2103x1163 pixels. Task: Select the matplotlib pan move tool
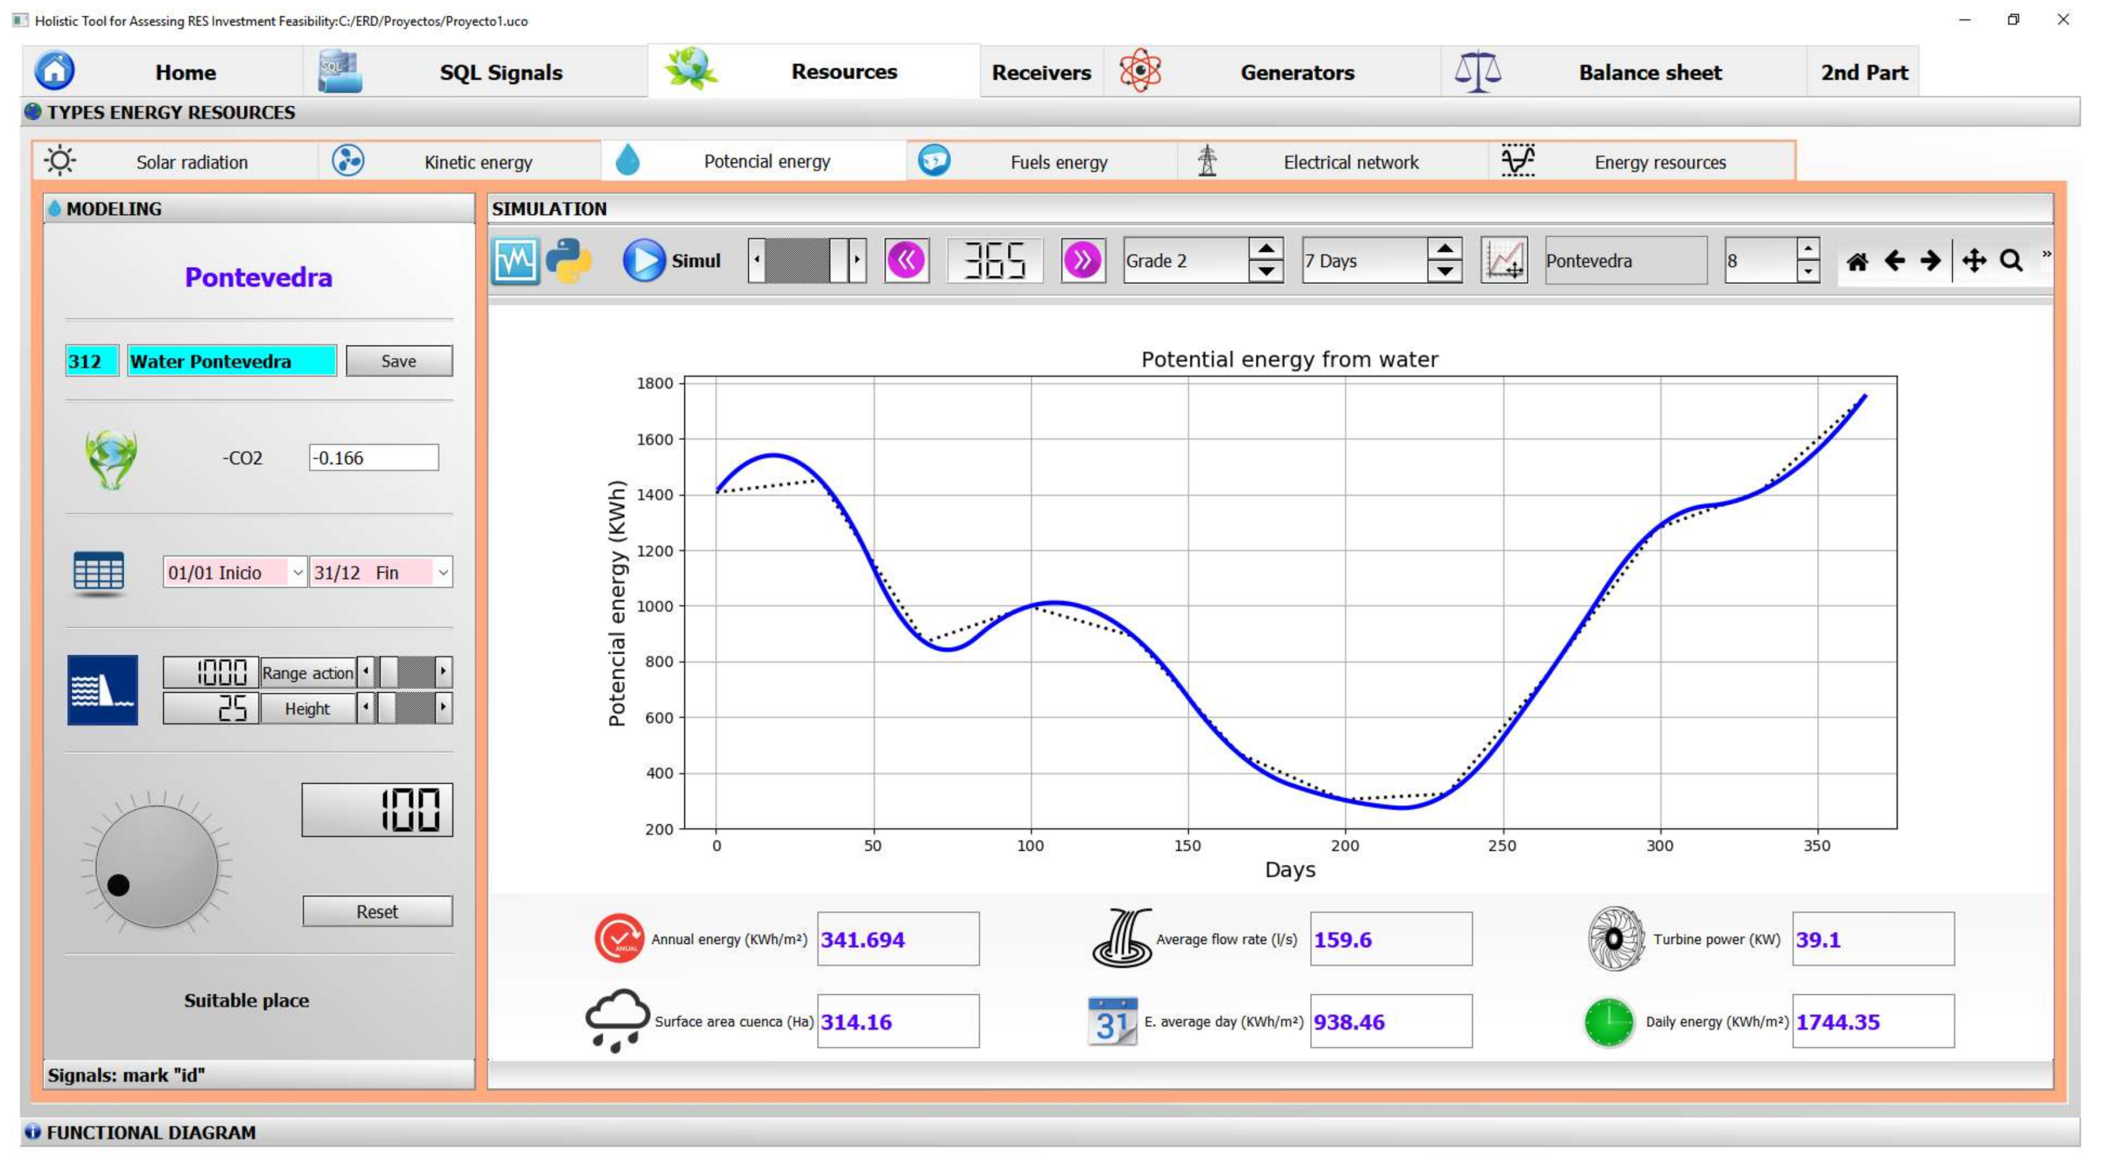click(1973, 262)
